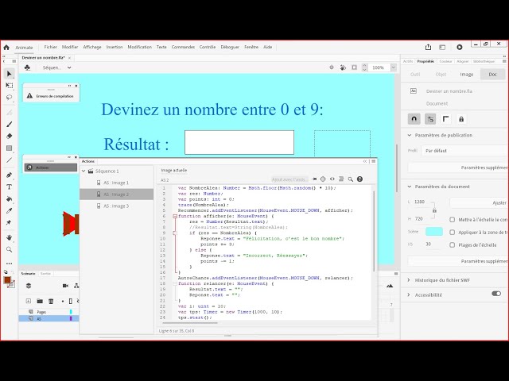
Task: Click the find icon in Actions panel
Action: pyautogui.click(x=350, y=179)
